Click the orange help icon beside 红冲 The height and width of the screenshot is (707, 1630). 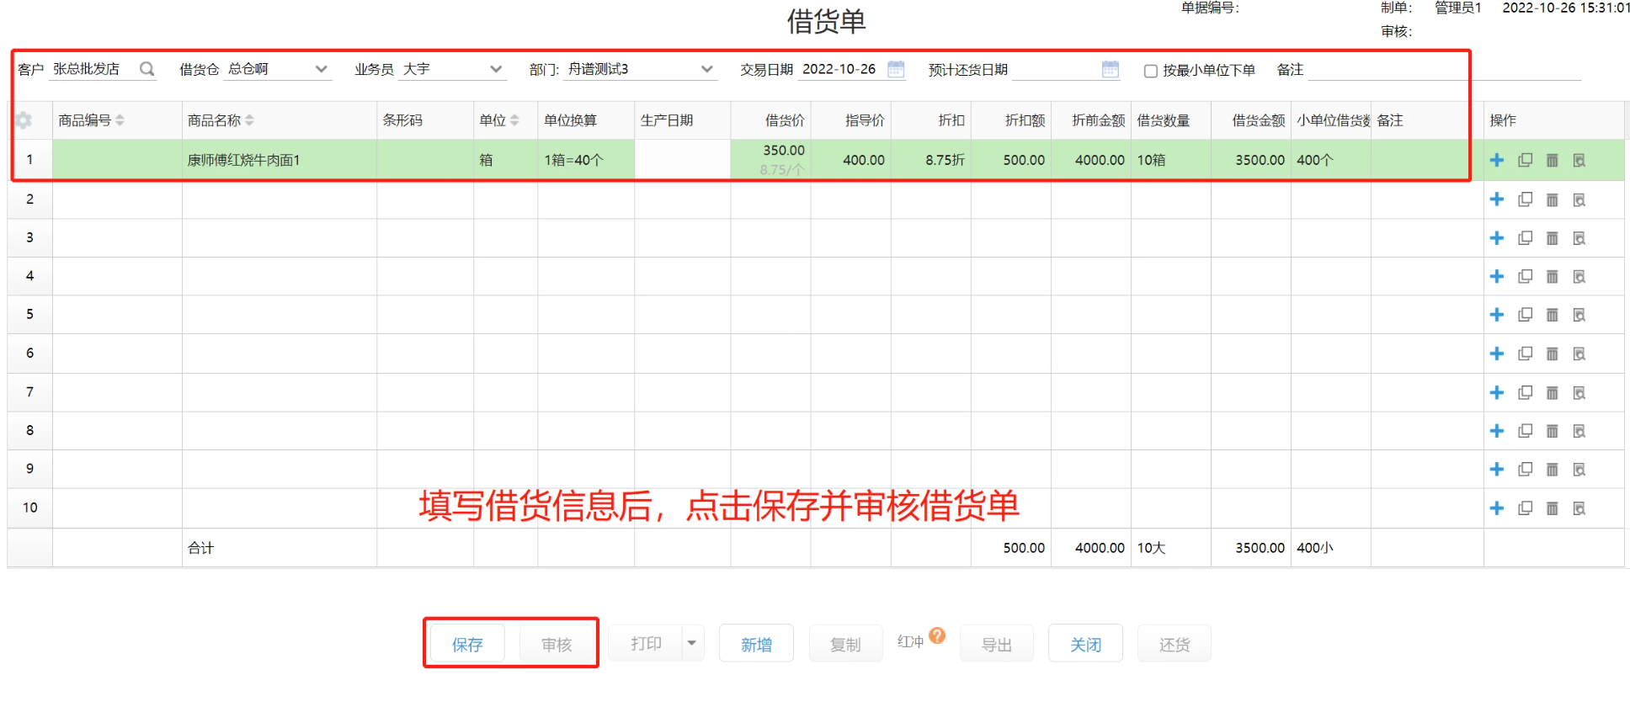(x=937, y=635)
